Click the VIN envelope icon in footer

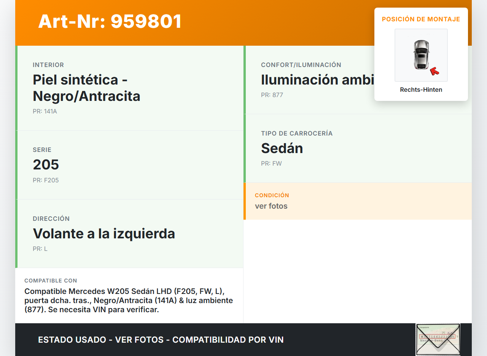tap(438, 339)
